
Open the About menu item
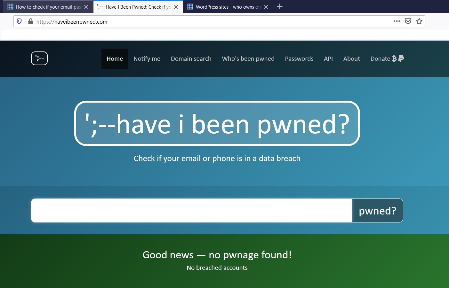coord(352,58)
